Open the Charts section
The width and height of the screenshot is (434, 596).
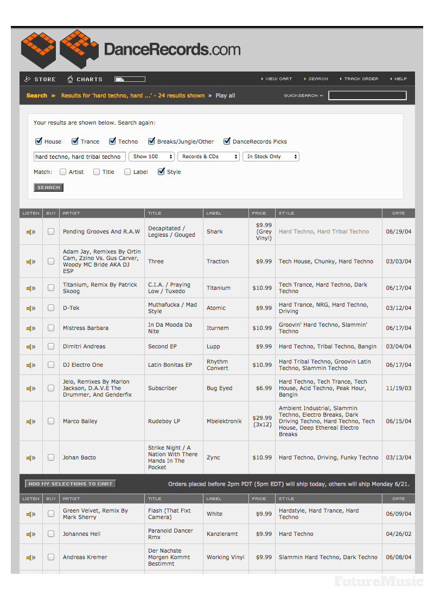coord(85,79)
